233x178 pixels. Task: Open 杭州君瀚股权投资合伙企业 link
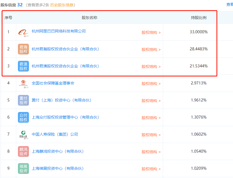[x=65, y=49]
